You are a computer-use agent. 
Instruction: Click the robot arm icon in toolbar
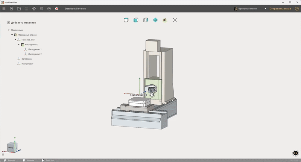(x=34, y=9)
